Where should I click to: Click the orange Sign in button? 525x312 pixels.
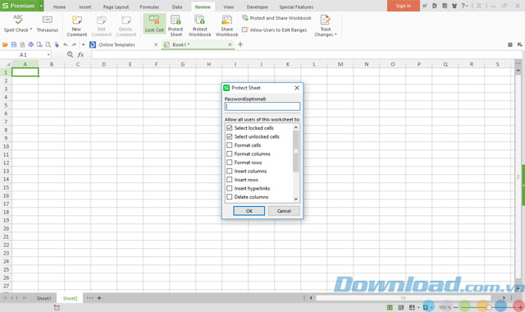pyautogui.click(x=404, y=6)
